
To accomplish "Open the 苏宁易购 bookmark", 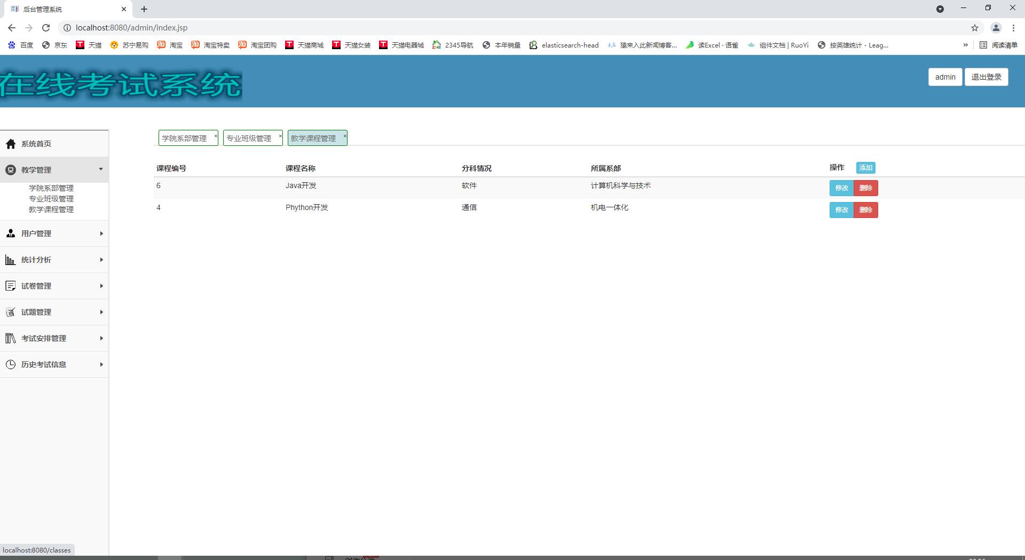I will (x=129, y=45).
